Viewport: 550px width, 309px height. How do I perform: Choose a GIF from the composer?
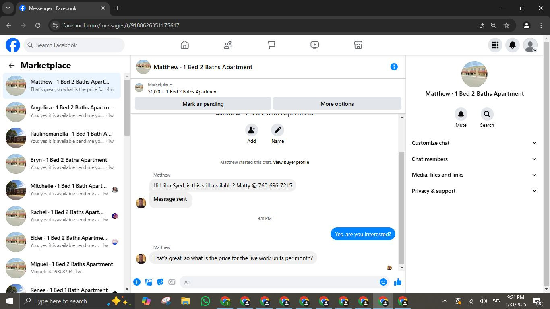(172, 282)
